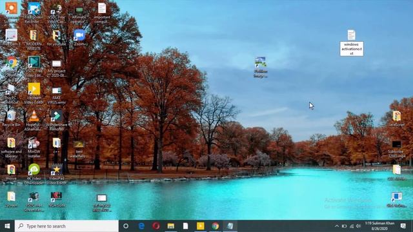The height and width of the screenshot is (232, 413).
Task: Select the VLC 'Hopeful' media file
Action: pyautogui.click(x=34, y=121)
